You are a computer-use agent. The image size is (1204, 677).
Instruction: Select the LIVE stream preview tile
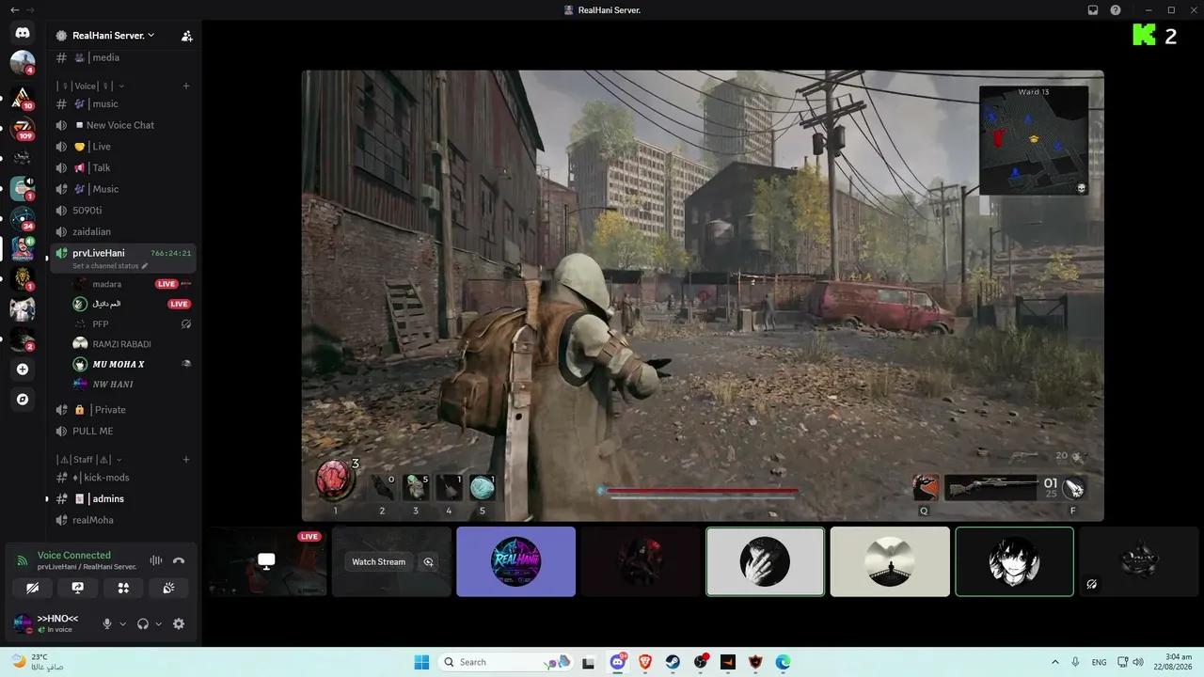267,561
